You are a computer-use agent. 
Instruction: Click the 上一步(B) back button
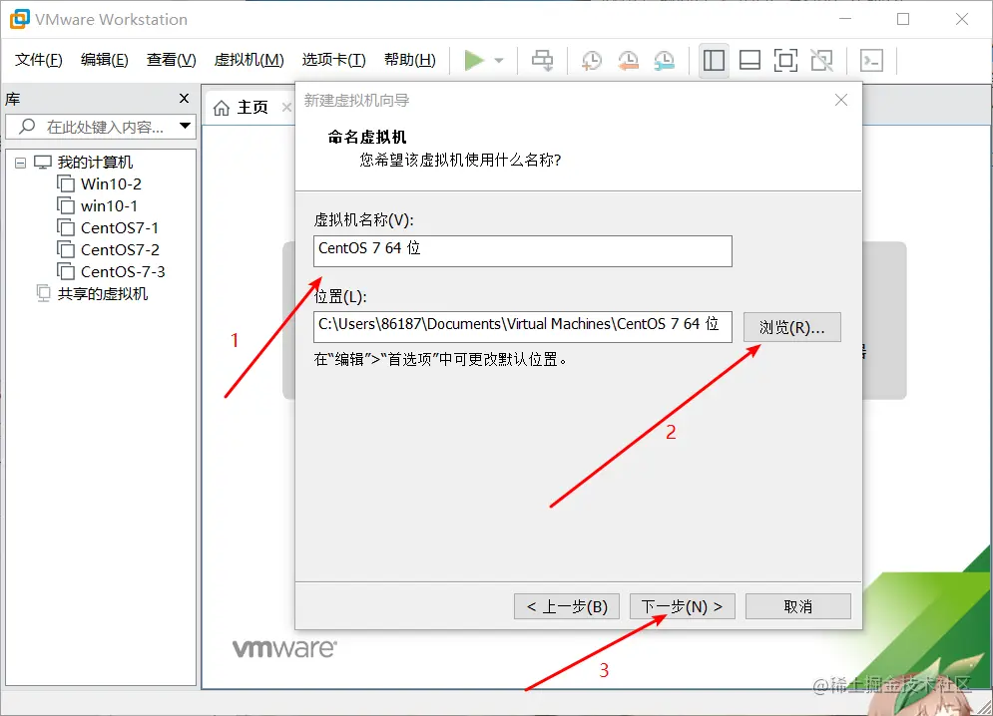tap(567, 606)
